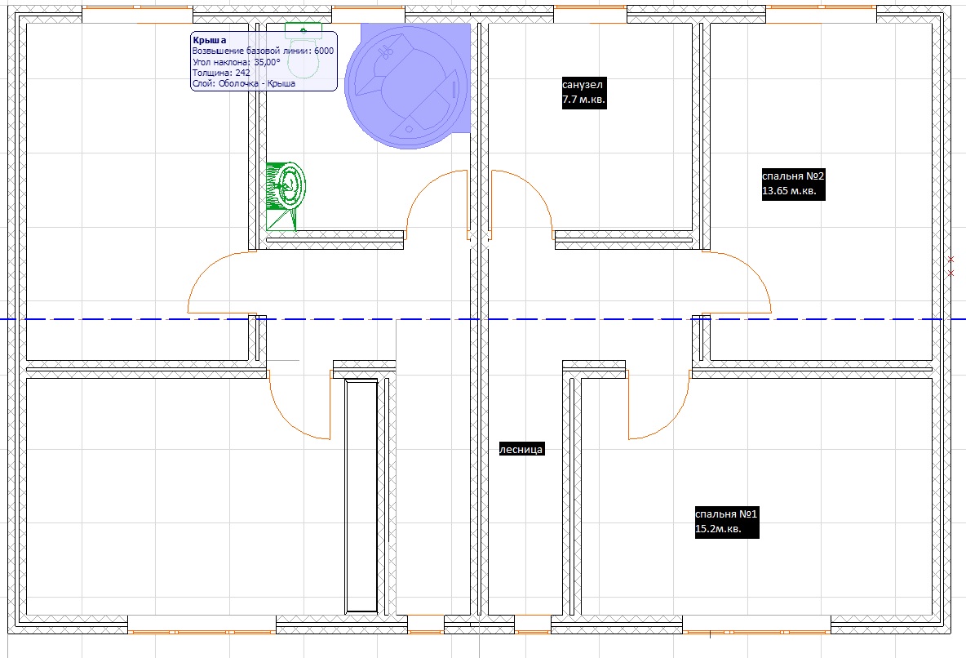This screenshot has height=658, width=966.
Task: Select the tall narrow rectangle in the hallway
Action: [x=361, y=496]
